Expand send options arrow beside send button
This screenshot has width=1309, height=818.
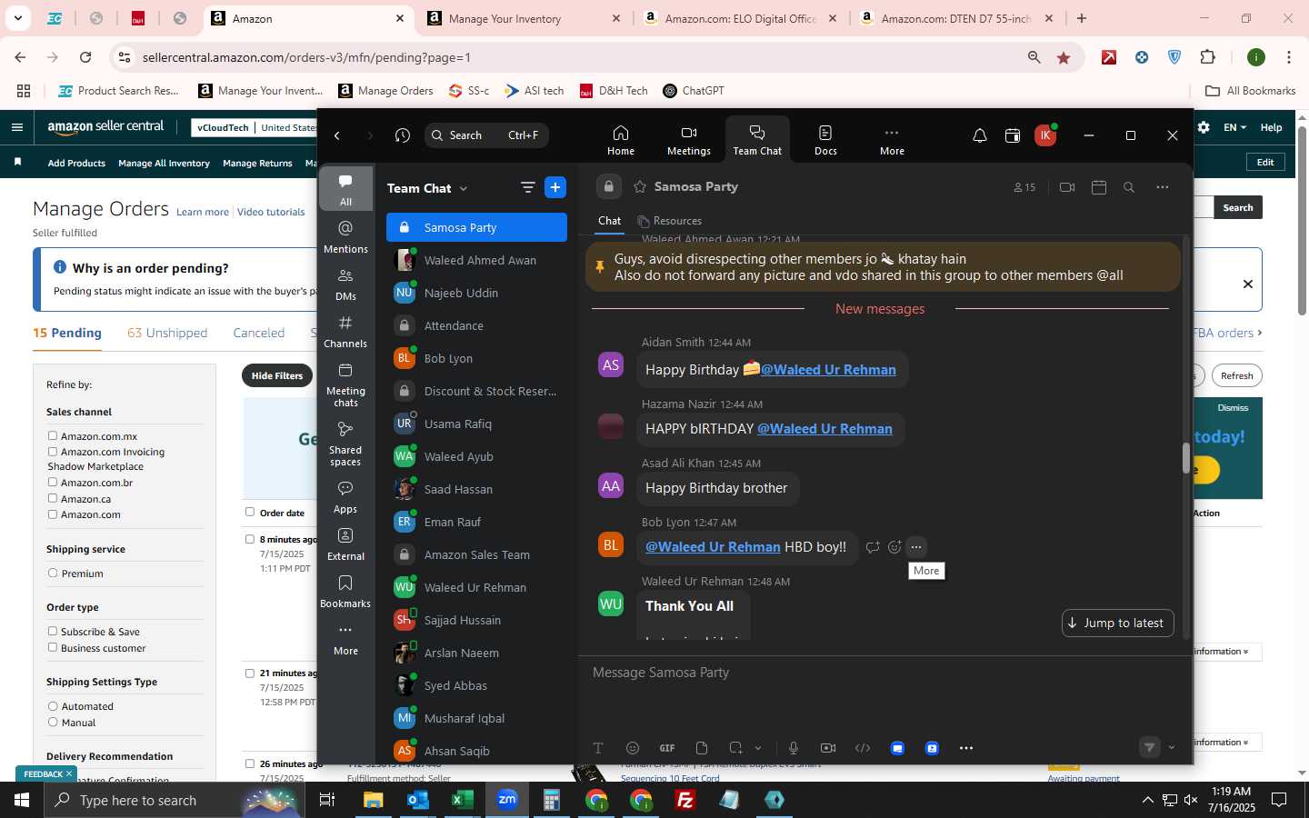[x=1172, y=747]
